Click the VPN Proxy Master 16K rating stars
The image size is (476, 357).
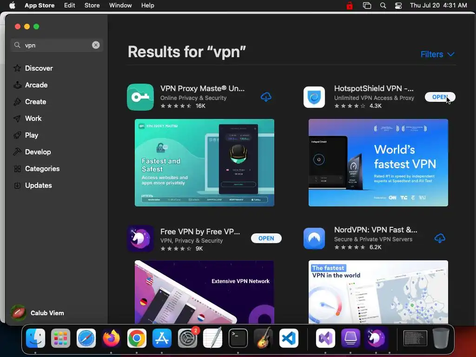click(176, 106)
